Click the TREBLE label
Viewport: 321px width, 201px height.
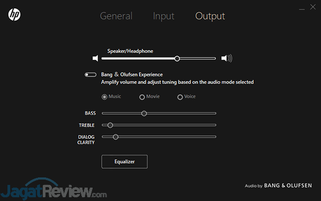coord(87,125)
